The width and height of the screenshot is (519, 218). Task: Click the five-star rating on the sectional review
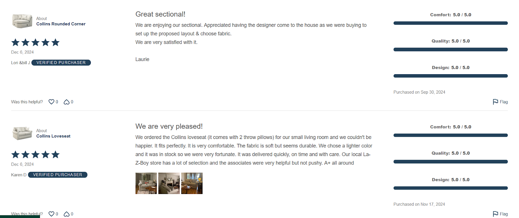[x=35, y=42]
